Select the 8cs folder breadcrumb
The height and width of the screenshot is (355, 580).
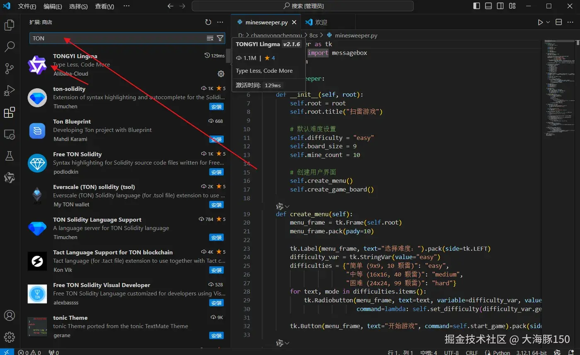[x=313, y=36]
